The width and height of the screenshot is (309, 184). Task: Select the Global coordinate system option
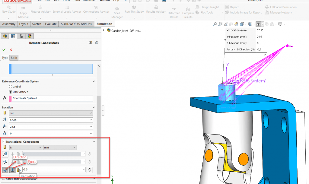coord(11,87)
